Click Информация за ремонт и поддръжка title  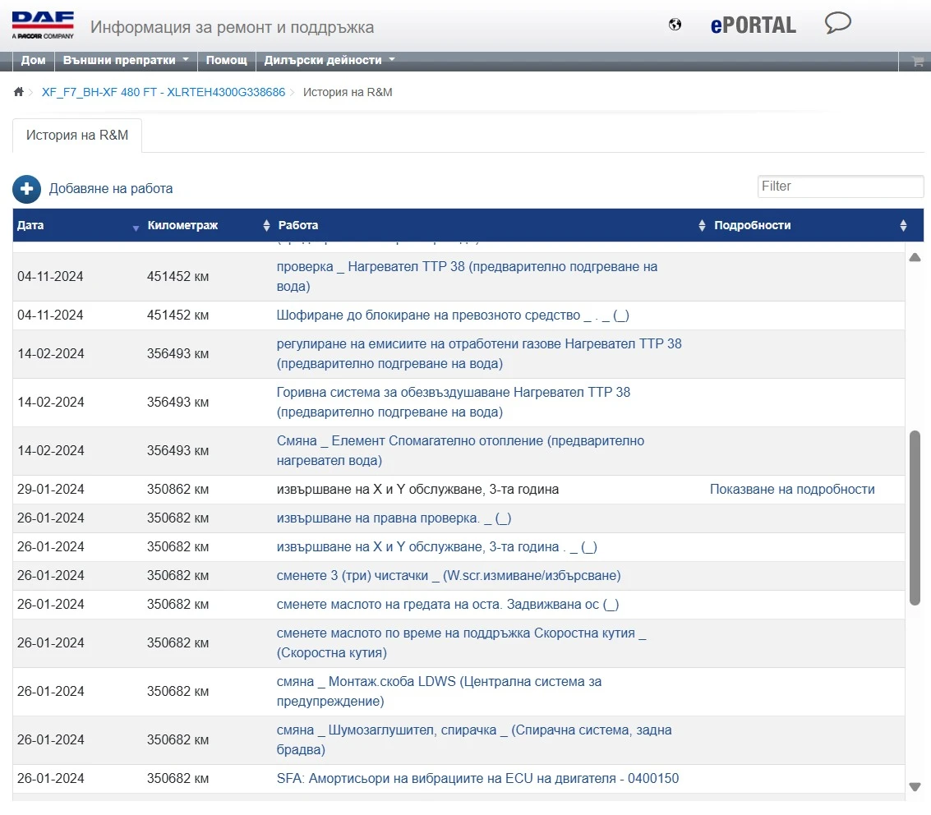[x=232, y=27]
